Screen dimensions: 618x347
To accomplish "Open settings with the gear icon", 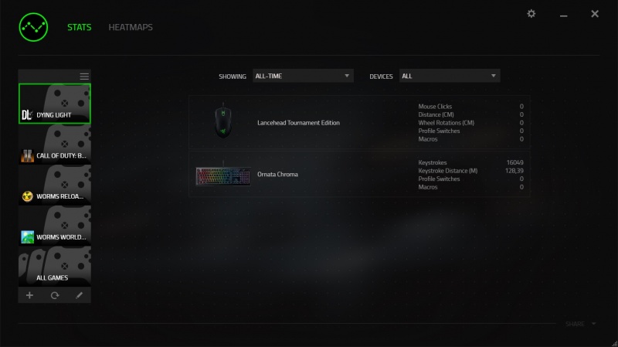I will (531, 14).
